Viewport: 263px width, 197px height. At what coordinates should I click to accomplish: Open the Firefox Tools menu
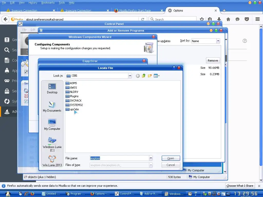(x=62, y=3)
